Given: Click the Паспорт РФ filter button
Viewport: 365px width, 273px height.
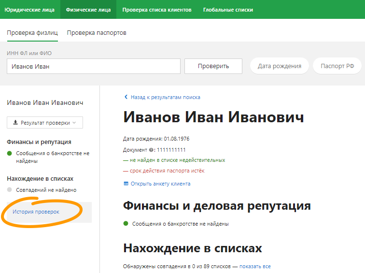Looking at the screenshot, I should 337,66.
